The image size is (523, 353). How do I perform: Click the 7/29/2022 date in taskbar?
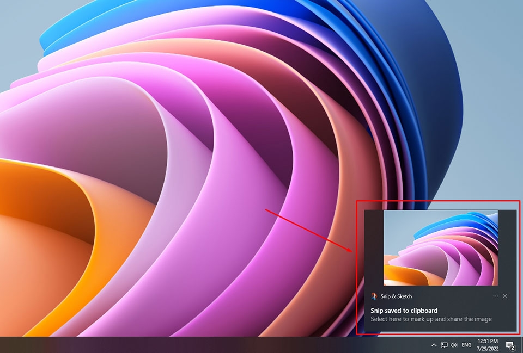point(488,349)
